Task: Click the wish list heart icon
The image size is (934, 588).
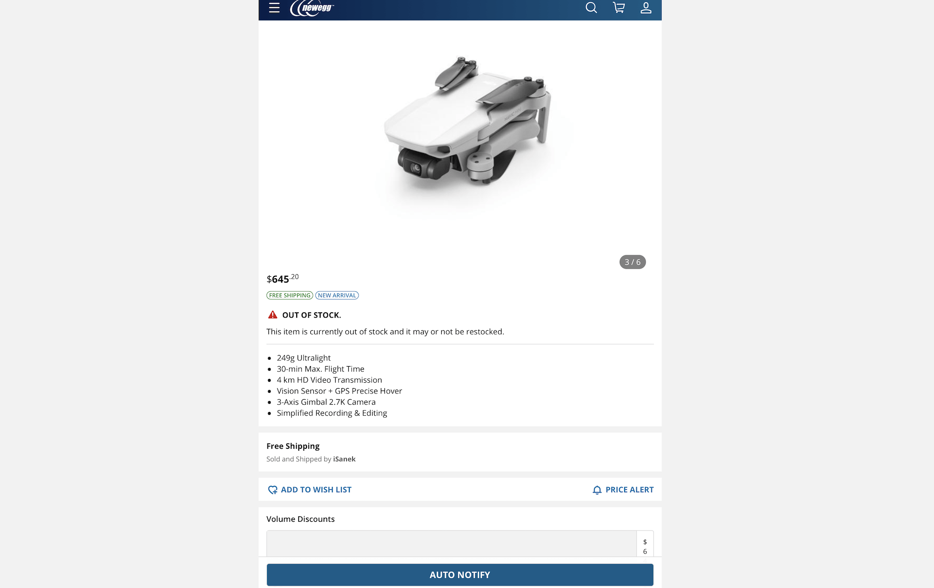Action: pyautogui.click(x=272, y=490)
